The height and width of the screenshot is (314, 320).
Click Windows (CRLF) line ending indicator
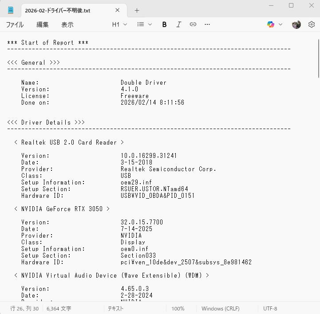click(x=217, y=309)
